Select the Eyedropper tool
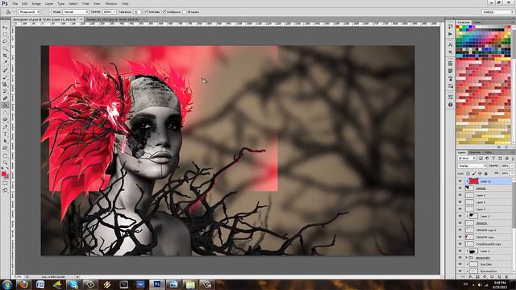This screenshot has width=516, height=290. pos(5,63)
